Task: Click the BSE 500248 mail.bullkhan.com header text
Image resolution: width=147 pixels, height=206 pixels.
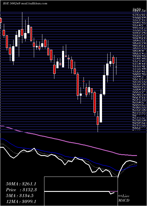Action: [x=25, y=4]
